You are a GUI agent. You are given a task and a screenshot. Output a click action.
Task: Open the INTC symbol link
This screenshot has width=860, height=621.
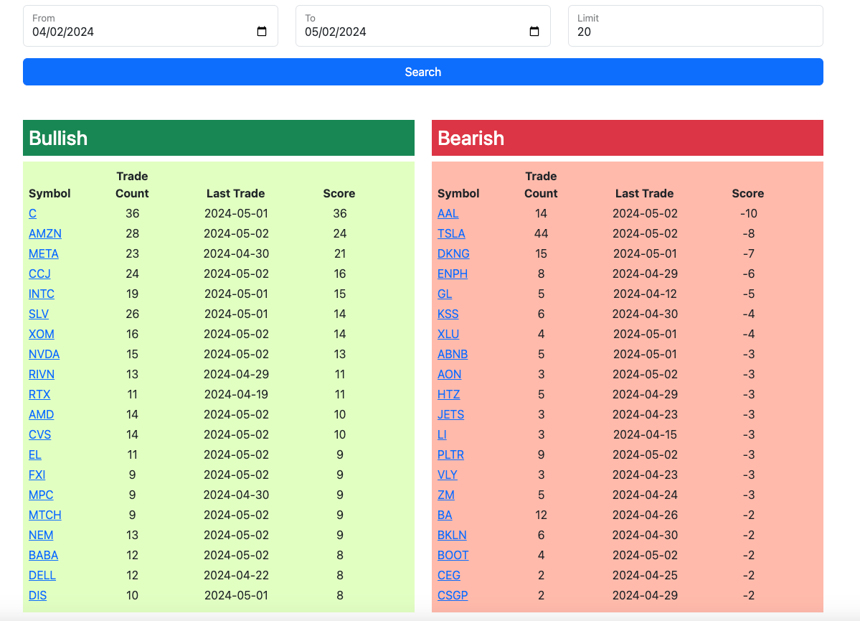(x=41, y=294)
